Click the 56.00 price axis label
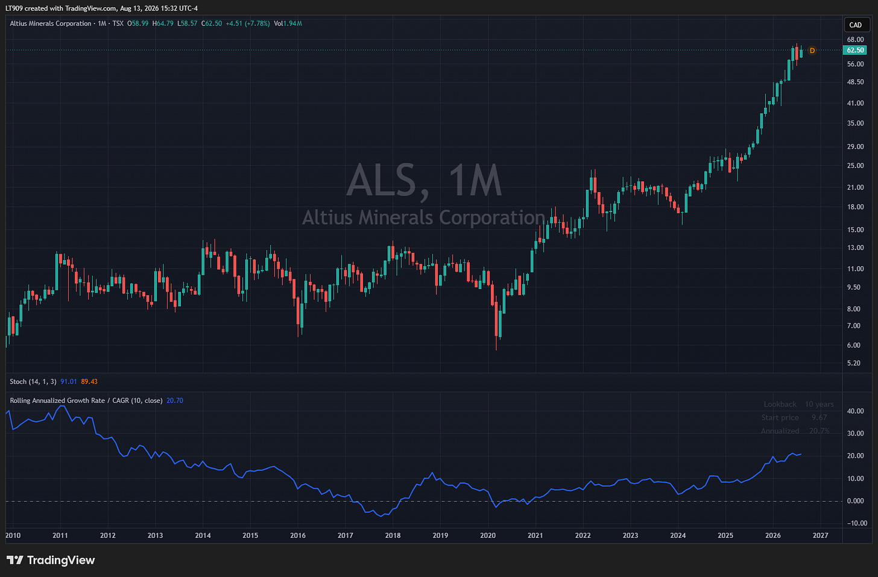This screenshot has height=577, width=878. pyautogui.click(x=855, y=64)
